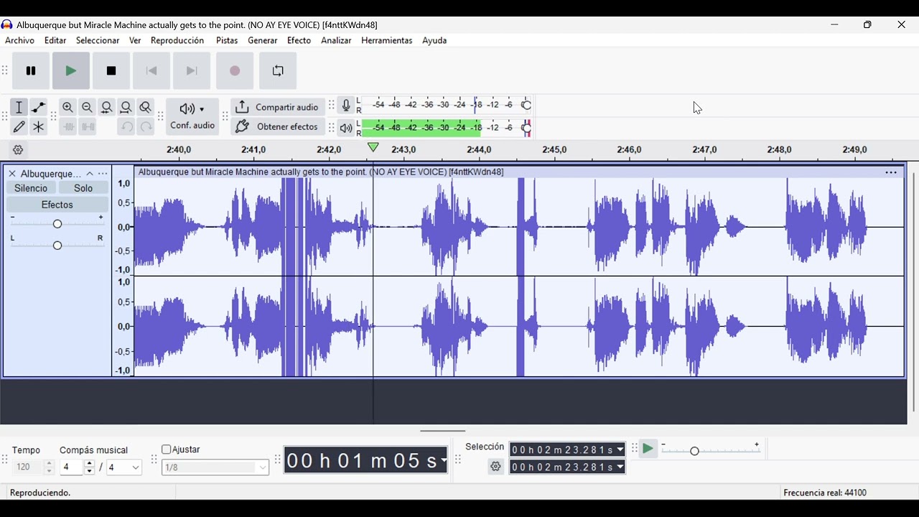Collapse the Albuquerque track arrow
Viewport: 919px width, 517px height.
click(x=90, y=174)
